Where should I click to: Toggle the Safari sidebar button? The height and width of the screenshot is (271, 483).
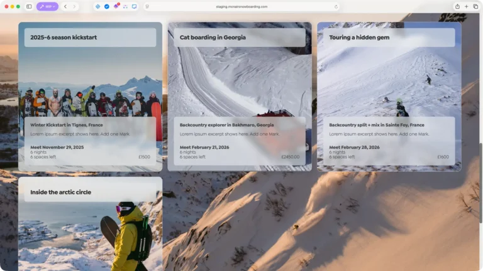coord(29,6)
